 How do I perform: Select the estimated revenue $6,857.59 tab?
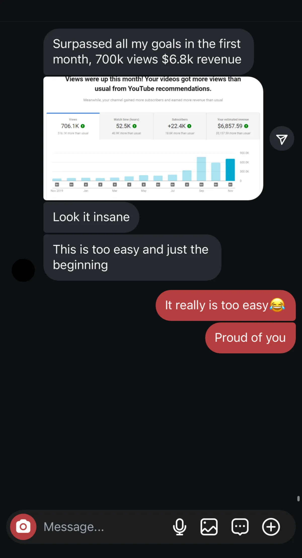[x=233, y=126]
